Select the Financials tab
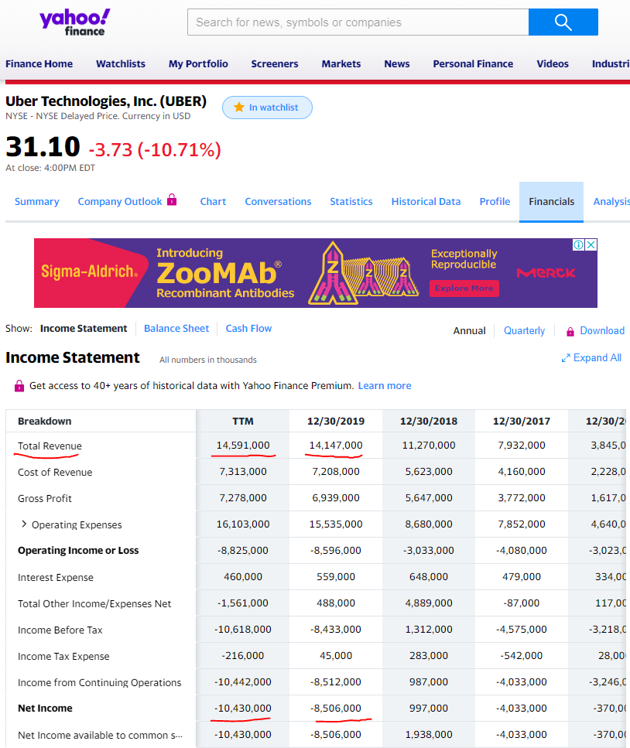Viewport: 630px width, 748px height. [x=551, y=201]
